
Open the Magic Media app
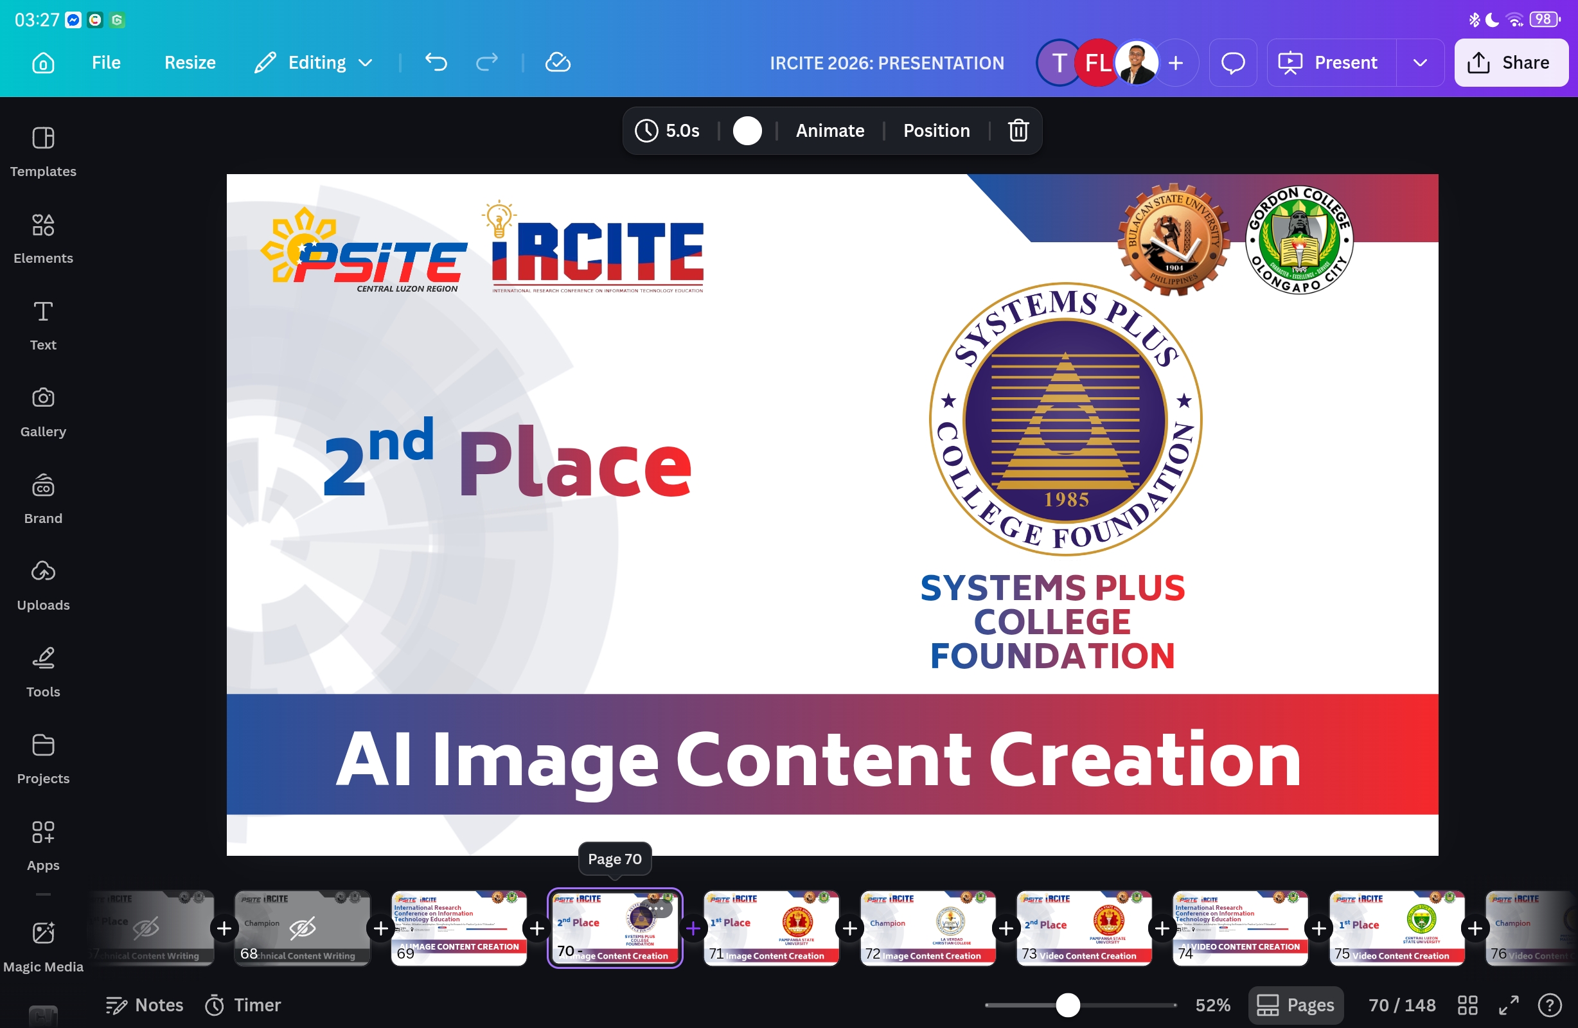pyautogui.click(x=43, y=946)
